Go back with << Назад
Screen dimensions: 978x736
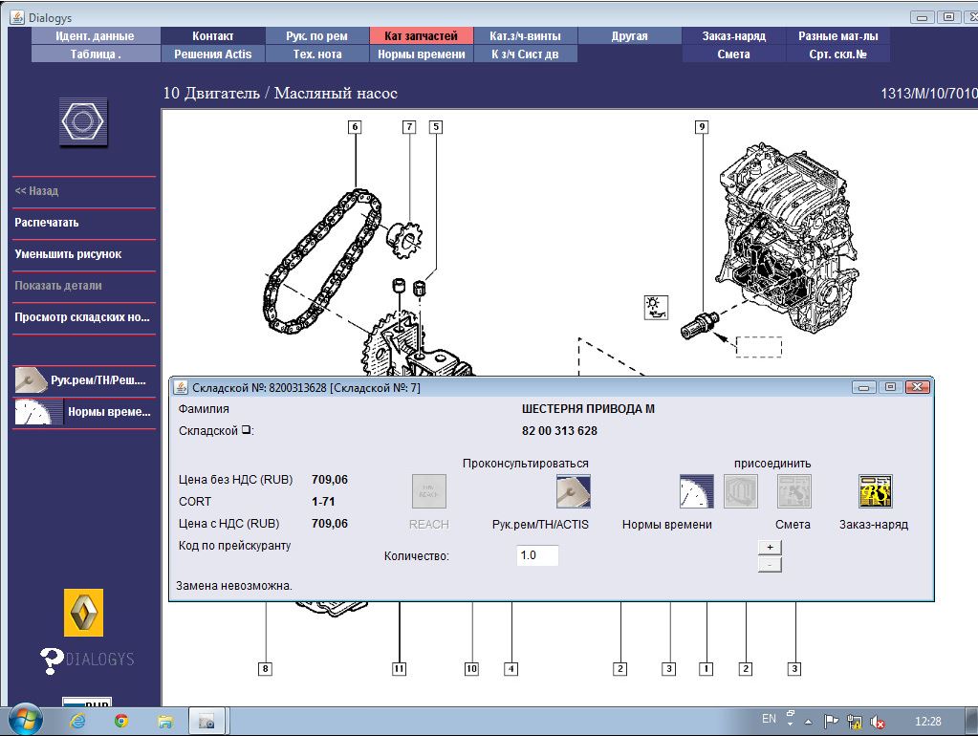coord(83,191)
